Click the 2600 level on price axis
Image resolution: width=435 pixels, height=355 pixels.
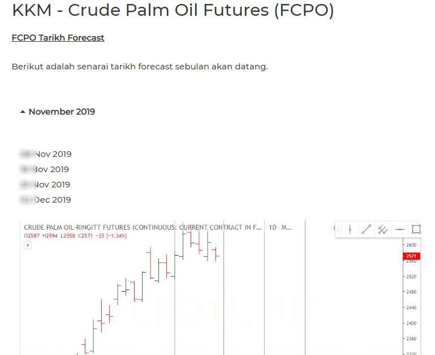click(411, 245)
